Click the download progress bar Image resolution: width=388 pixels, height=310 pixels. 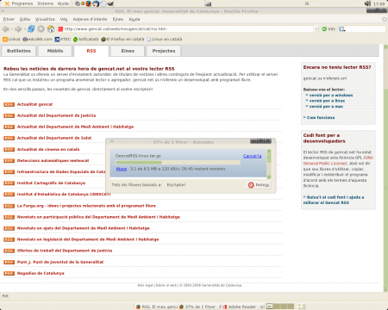coord(178,163)
